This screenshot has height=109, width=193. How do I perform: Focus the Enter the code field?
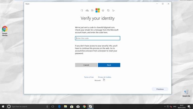click(x=98, y=38)
